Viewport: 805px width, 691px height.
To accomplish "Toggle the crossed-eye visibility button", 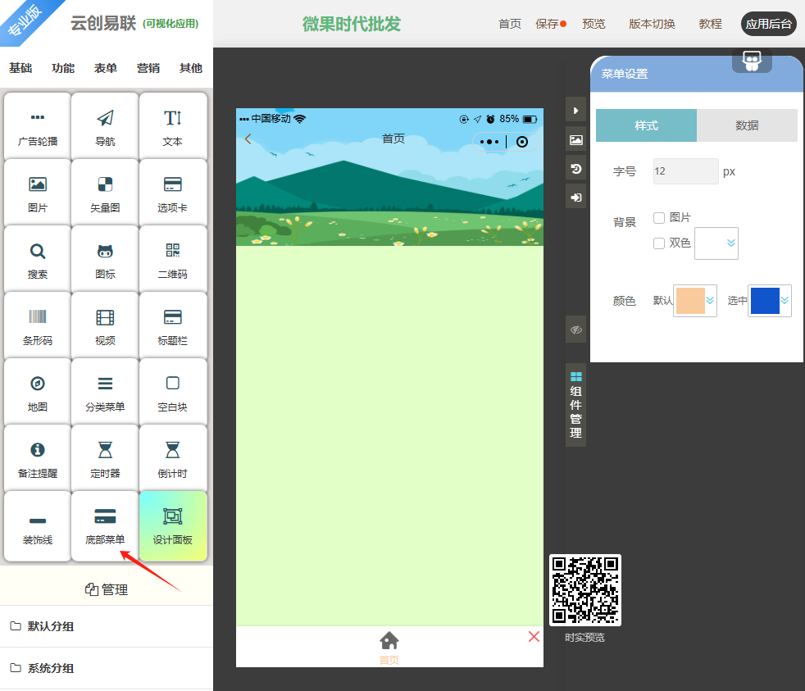I will (575, 330).
